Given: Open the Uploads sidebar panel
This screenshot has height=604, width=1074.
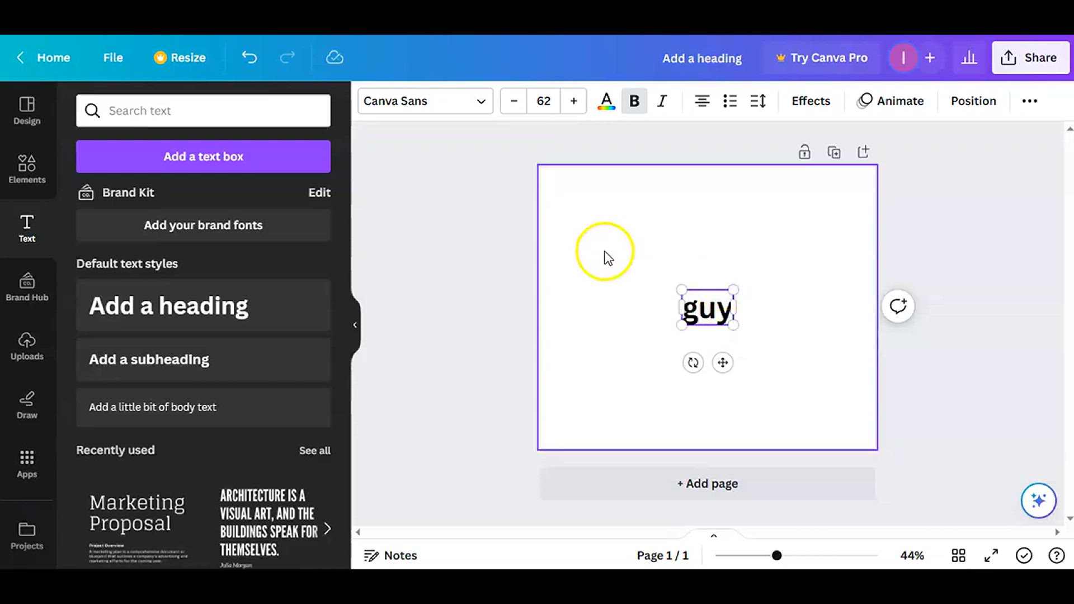Looking at the screenshot, I should pos(27,346).
